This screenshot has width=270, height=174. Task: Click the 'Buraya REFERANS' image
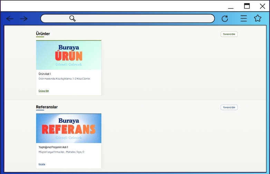click(x=69, y=128)
